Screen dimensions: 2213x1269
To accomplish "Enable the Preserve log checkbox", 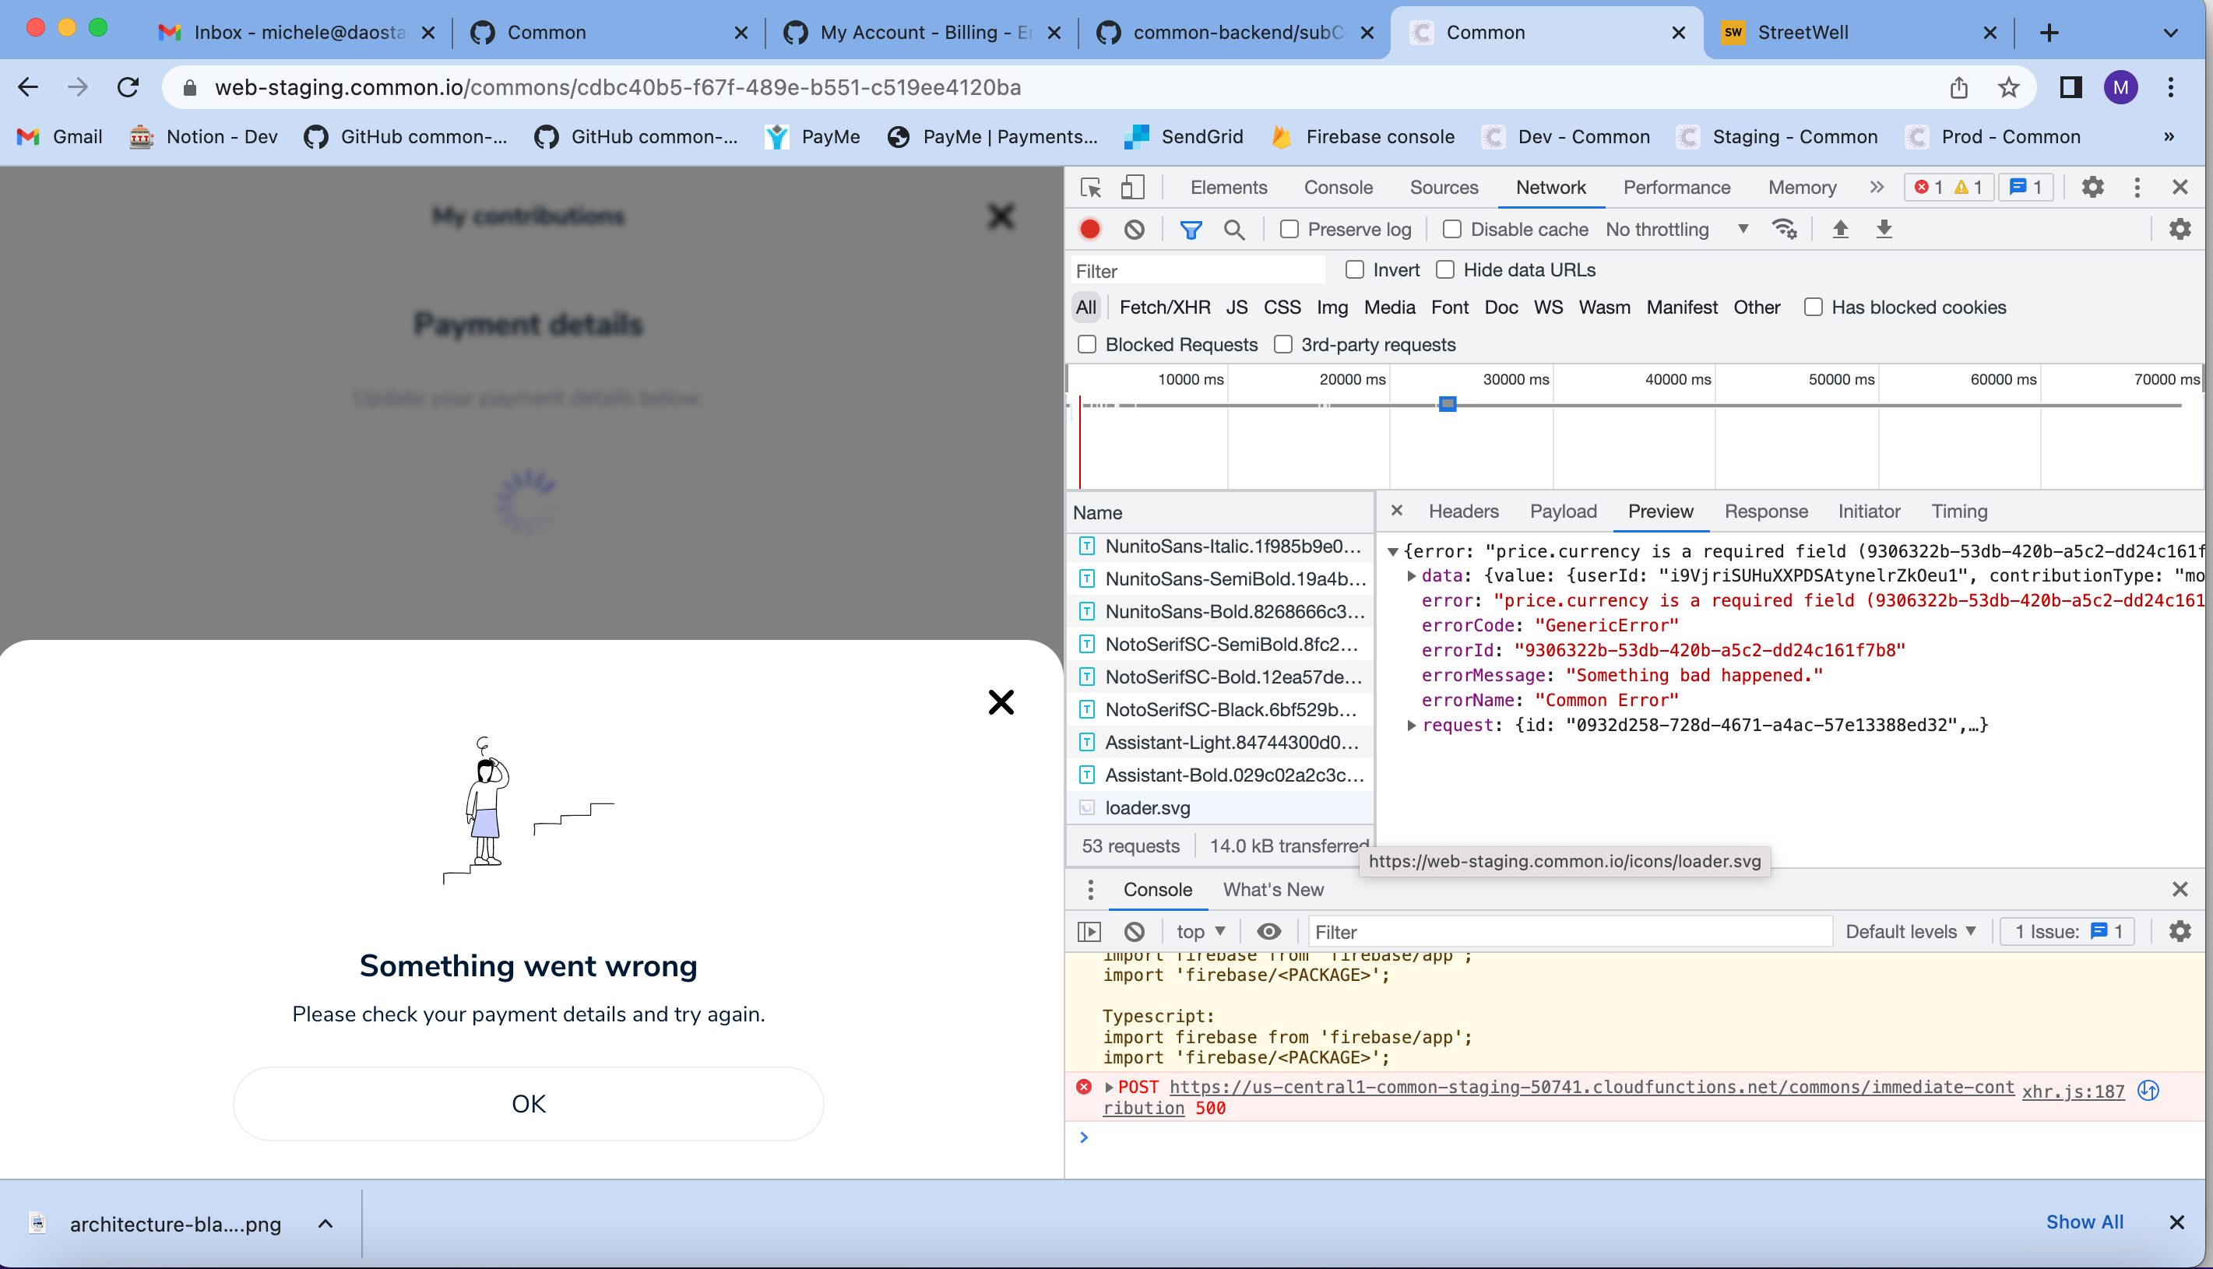I will click(x=1289, y=229).
